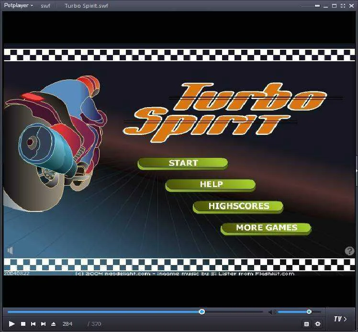This screenshot has height=332, width=358.
Task: Open the side panel edge handle
Action: click(357, 171)
